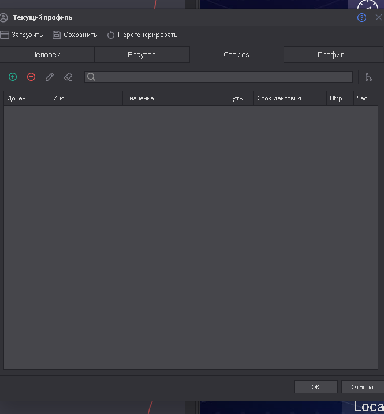Select the Cookies tab
384x414 pixels.
pos(237,54)
